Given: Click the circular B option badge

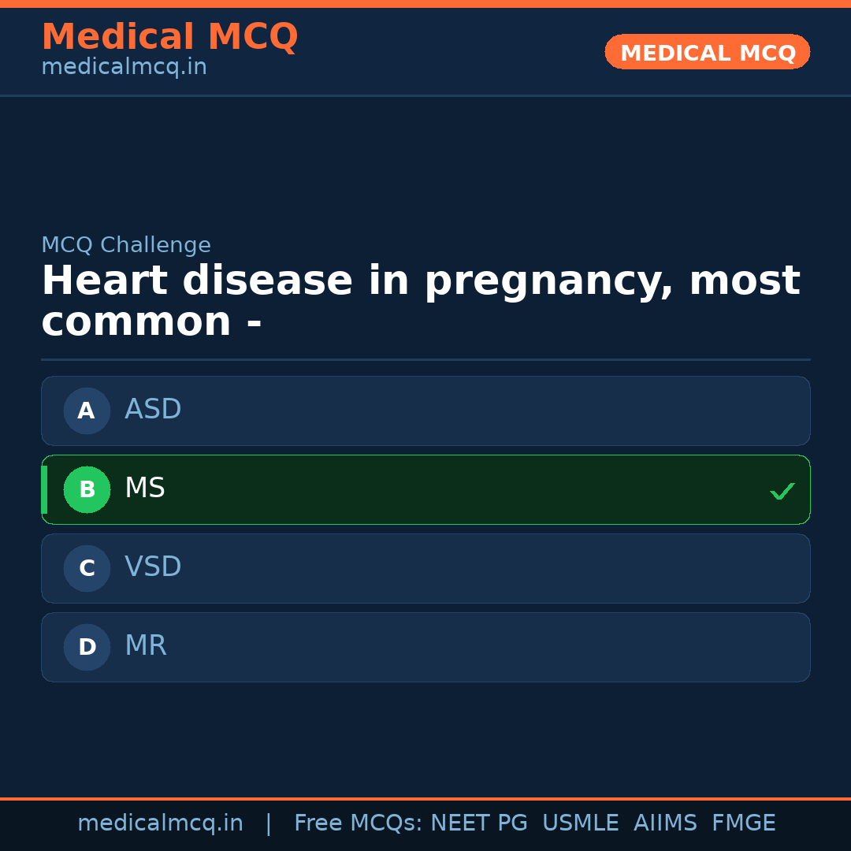Looking at the screenshot, I should click(87, 489).
